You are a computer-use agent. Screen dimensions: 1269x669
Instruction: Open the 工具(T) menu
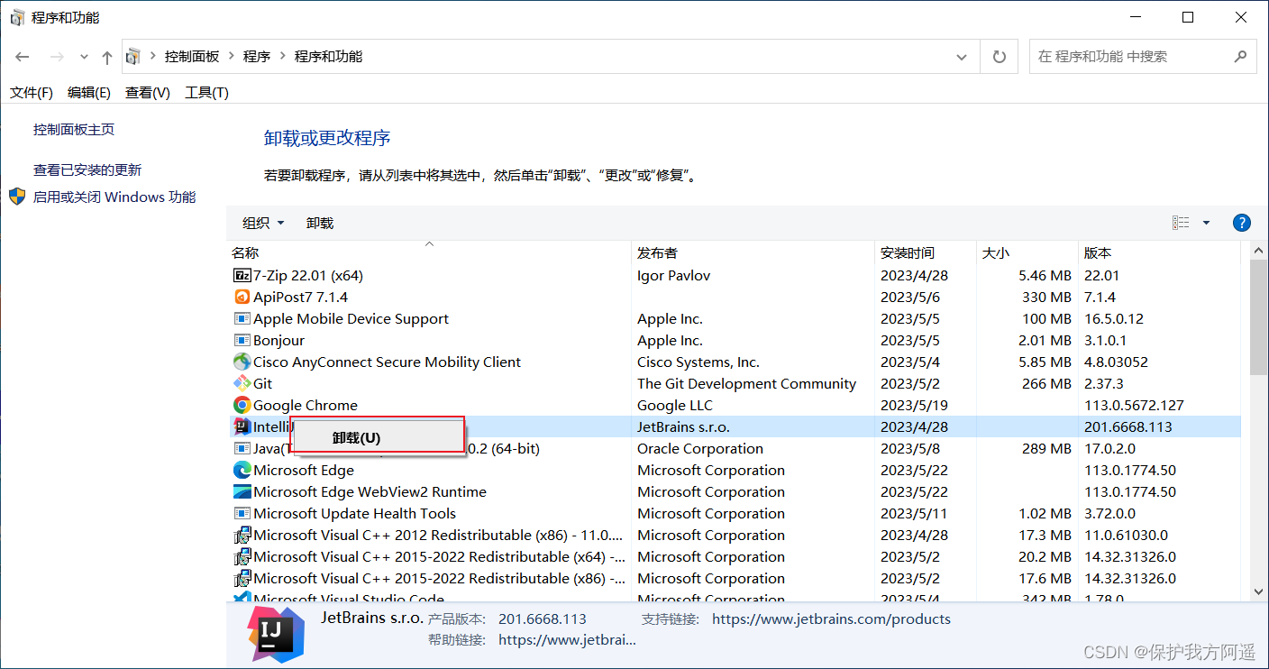pyautogui.click(x=207, y=93)
